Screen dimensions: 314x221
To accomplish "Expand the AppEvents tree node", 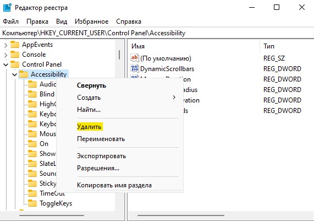I will click(6, 45).
